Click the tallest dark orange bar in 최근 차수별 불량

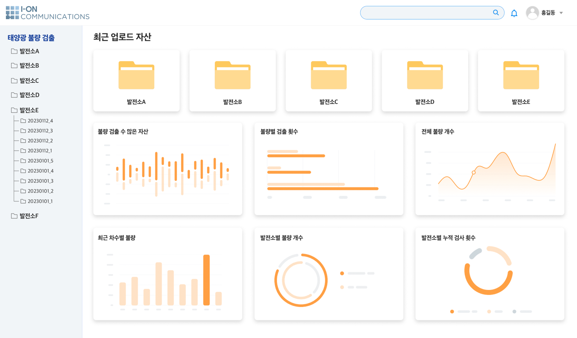(206, 280)
